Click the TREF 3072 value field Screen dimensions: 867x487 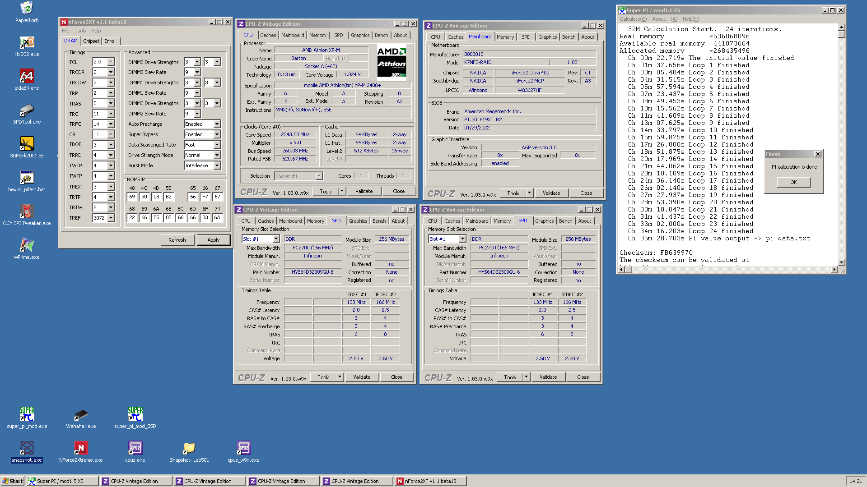[x=100, y=218]
